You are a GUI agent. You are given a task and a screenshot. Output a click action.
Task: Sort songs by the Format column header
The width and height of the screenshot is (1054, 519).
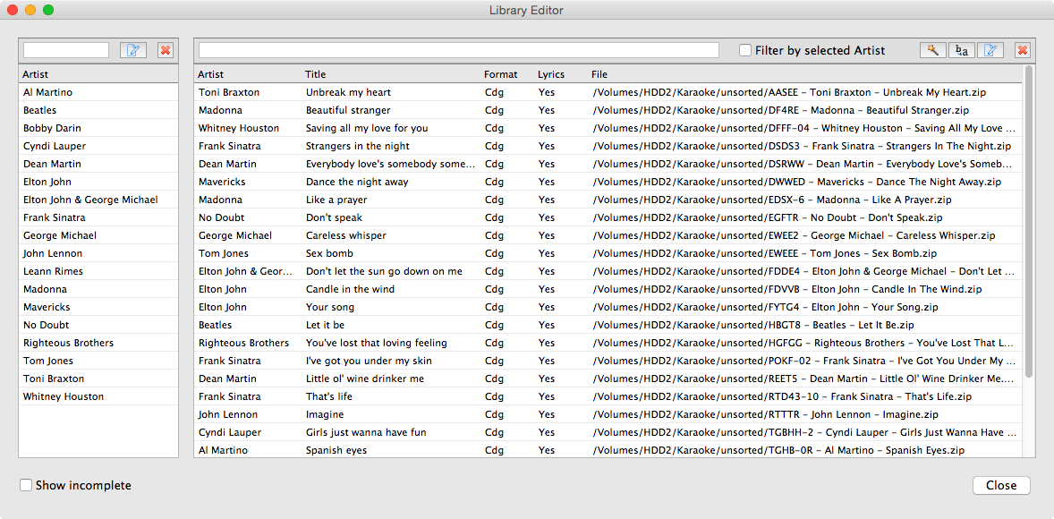click(500, 74)
